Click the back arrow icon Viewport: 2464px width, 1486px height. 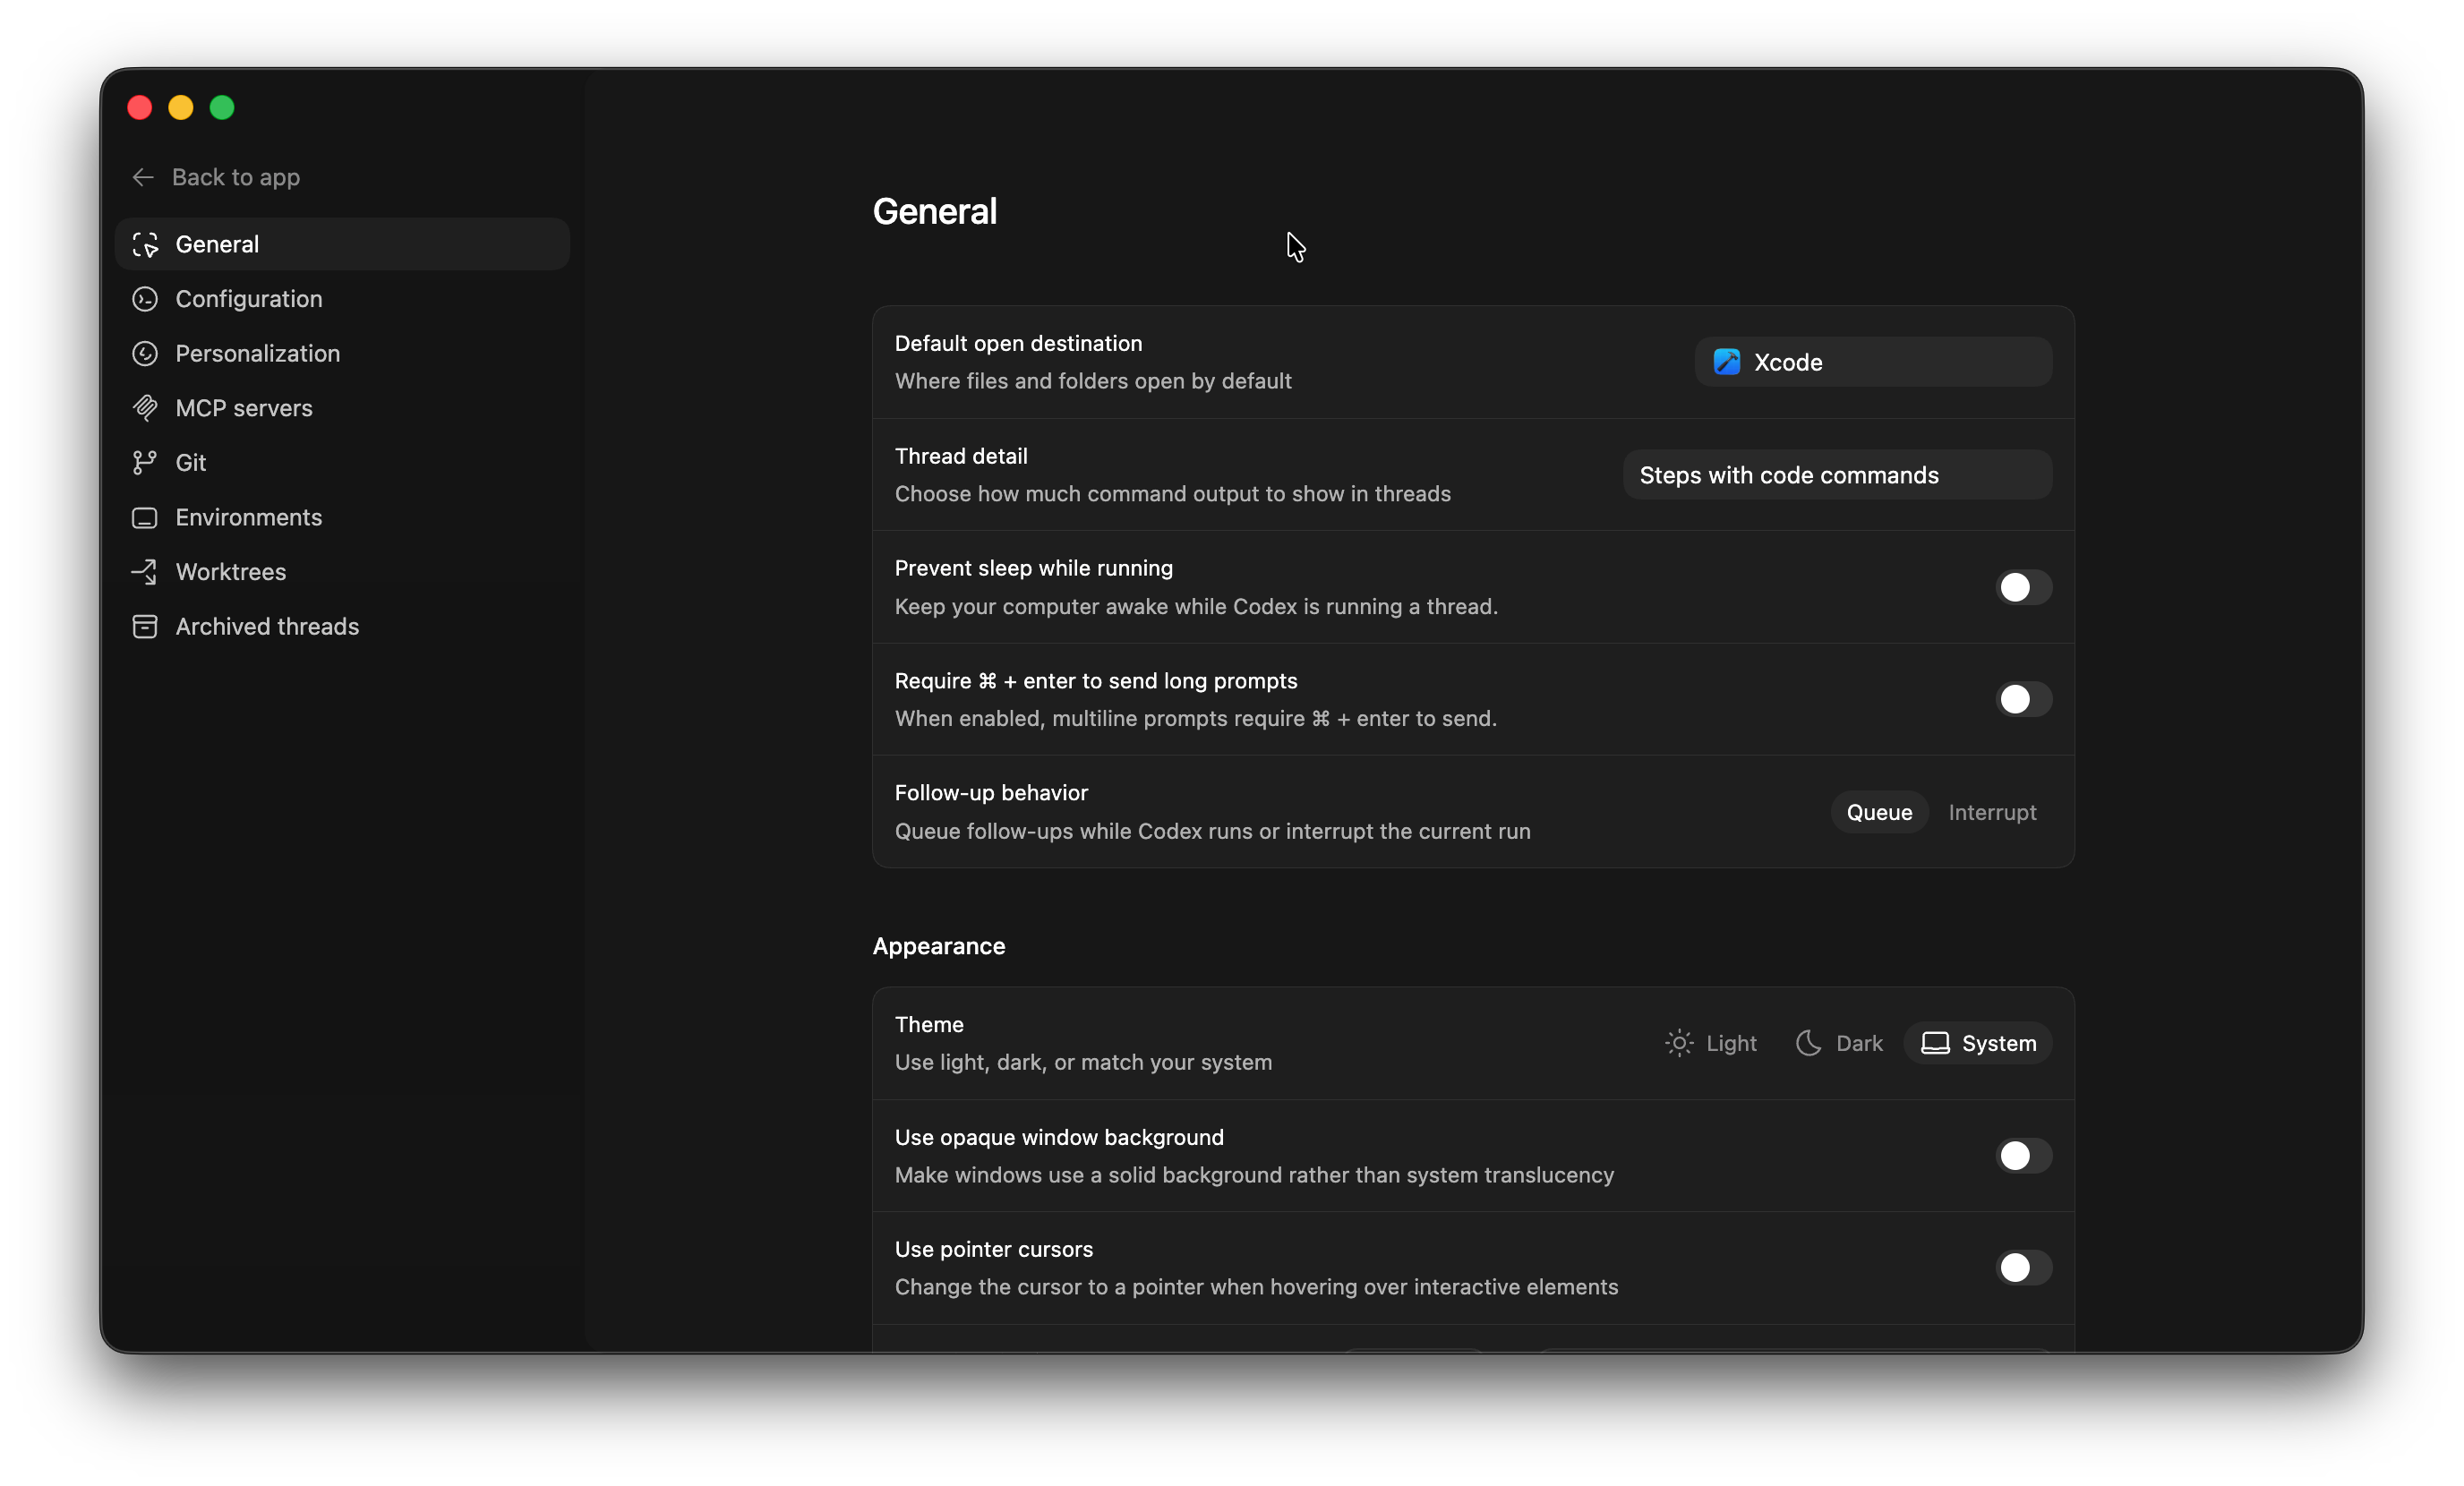[x=143, y=177]
